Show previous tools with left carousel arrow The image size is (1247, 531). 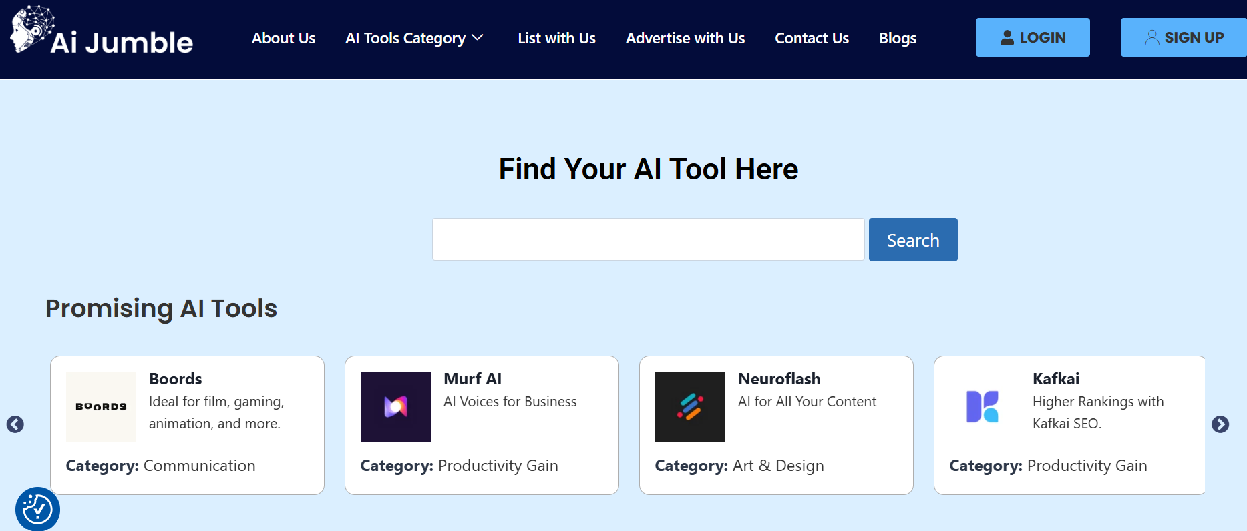tap(15, 424)
